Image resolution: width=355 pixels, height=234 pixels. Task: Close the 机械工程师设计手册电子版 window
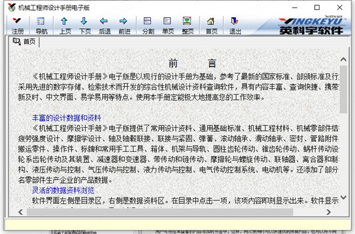point(340,8)
